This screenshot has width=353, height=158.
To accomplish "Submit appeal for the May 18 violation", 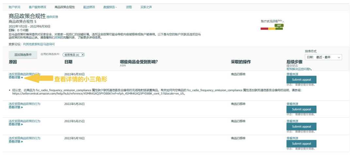I will click(301, 144).
